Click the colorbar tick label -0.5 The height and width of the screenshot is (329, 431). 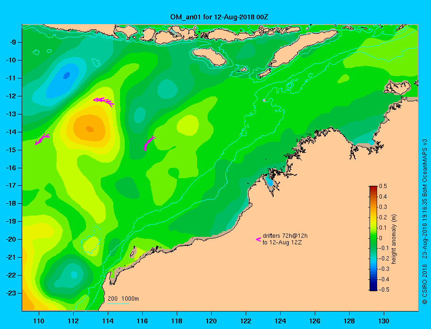pos(384,290)
